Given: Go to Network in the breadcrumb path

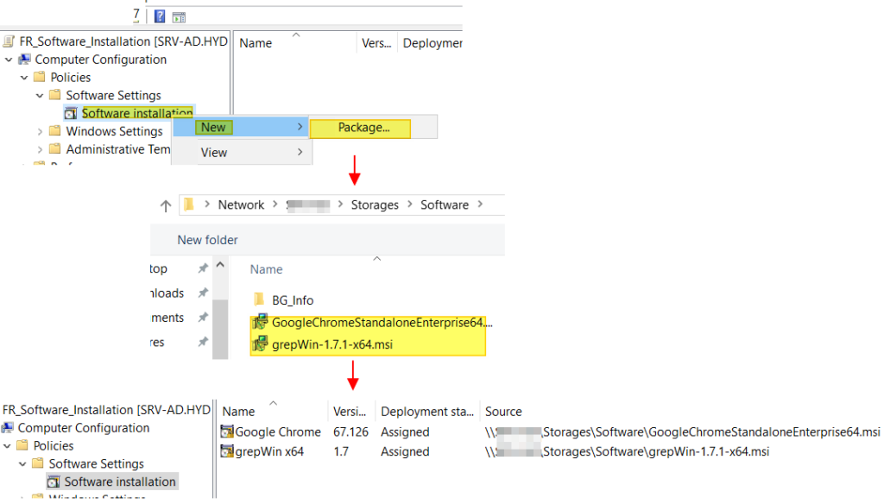Looking at the screenshot, I should [x=241, y=205].
